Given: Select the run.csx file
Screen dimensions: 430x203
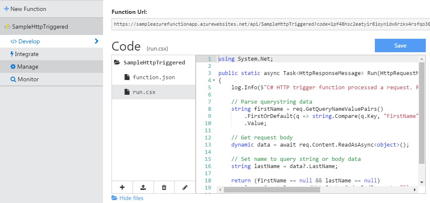Looking at the screenshot, I should coord(154,92).
